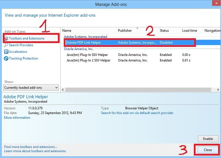The width and height of the screenshot is (221, 158).
Task: Click Enabled status of Java(tm) Plug-In 2 SSV Helper
Action: 166,60
